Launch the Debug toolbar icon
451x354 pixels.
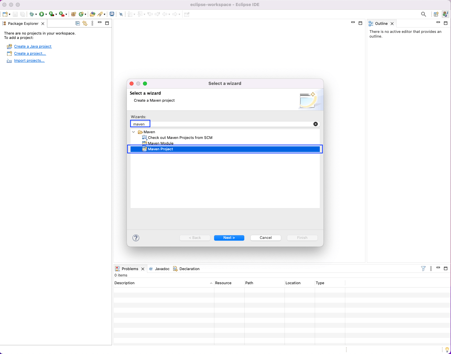pos(31,14)
